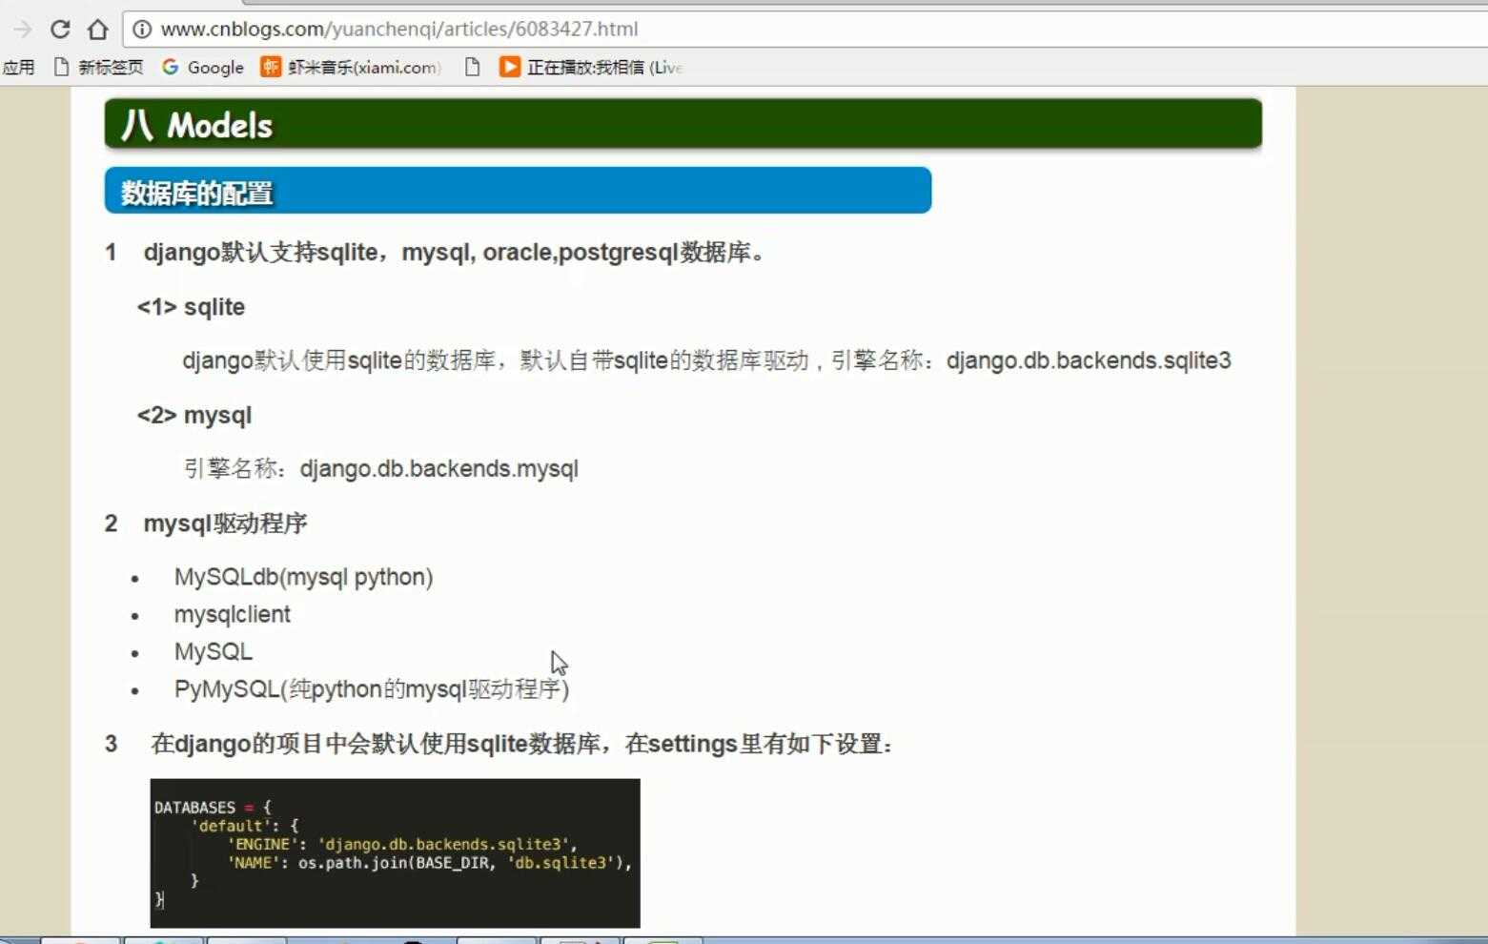1488x944 pixels.
Task: Click the 八 Models green heading
Action: 683,124
